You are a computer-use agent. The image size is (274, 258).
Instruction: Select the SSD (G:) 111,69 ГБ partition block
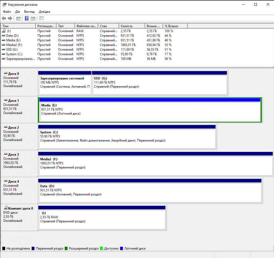[x=159, y=83]
